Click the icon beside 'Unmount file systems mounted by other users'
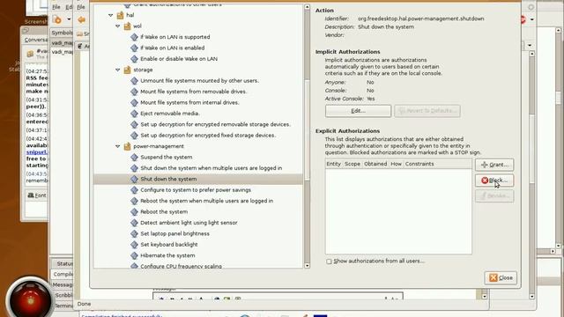The width and height of the screenshot is (564, 317). (134, 81)
